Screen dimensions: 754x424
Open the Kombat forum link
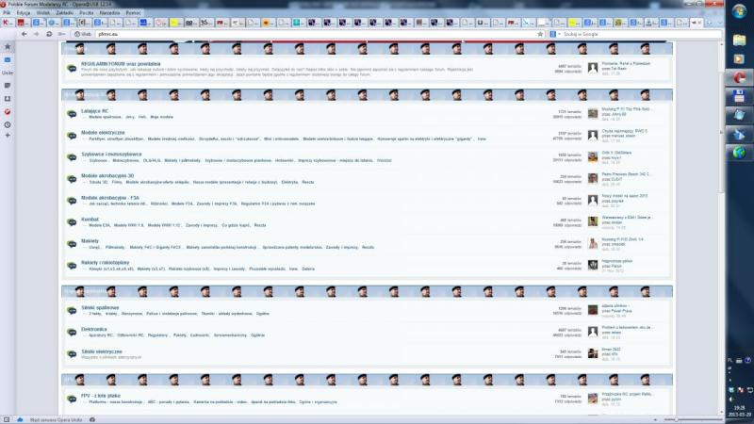click(x=90, y=220)
